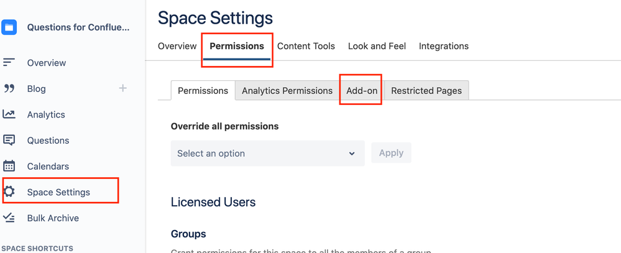
Task: Click the Questions speech bubble icon
Action: click(x=9, y=140)
